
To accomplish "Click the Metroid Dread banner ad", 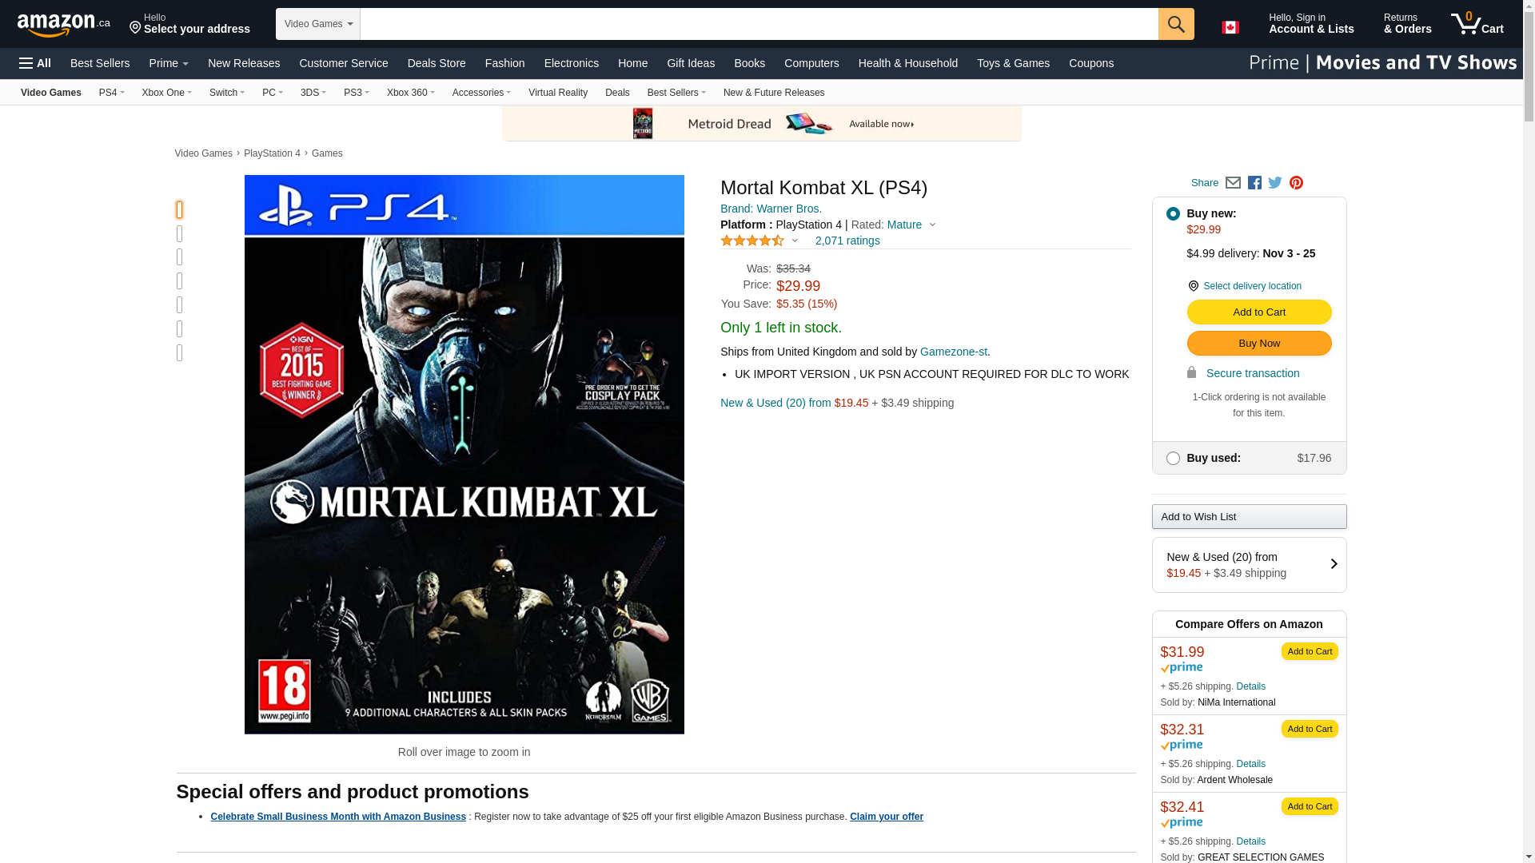I will point(761,124).
